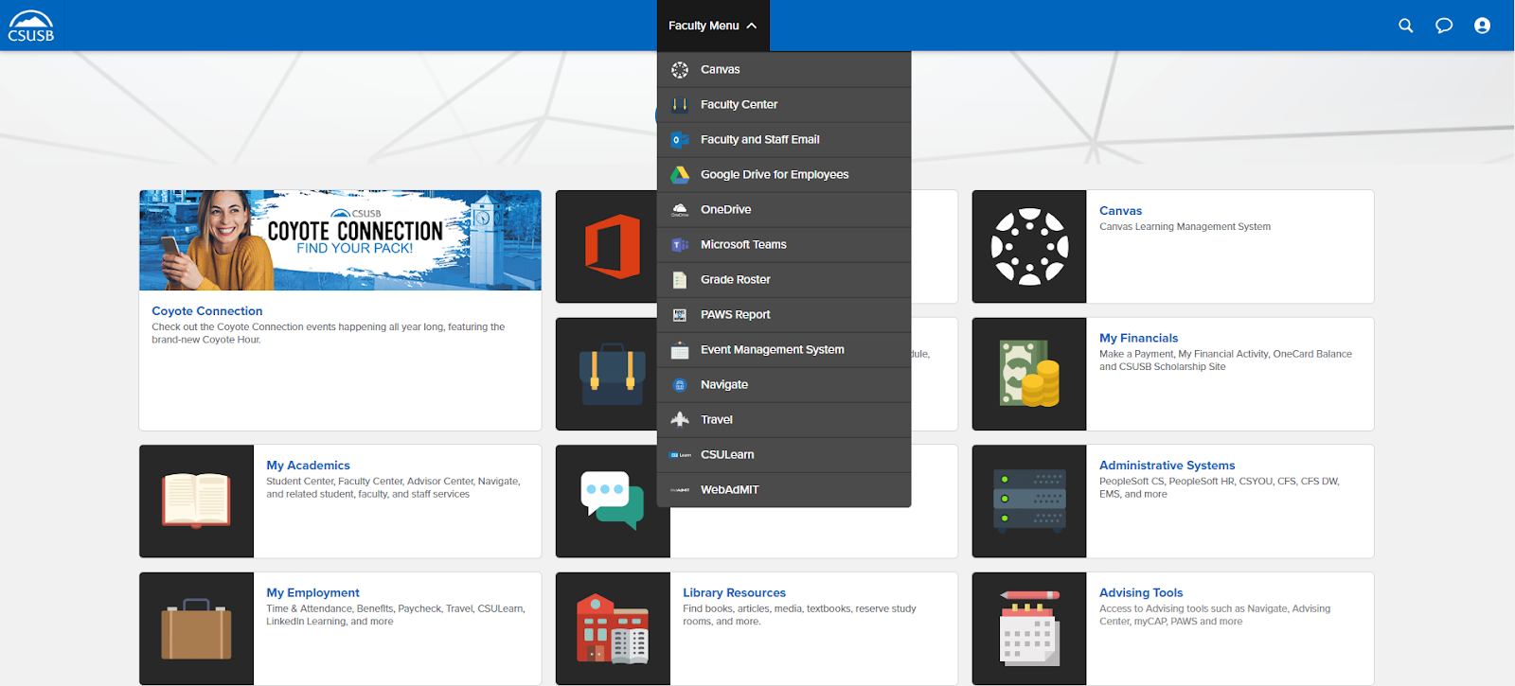This screenshot has height=686, width=1515.
Task: Open the Coyote Connection banner image
Action: [x=340, y=240]
